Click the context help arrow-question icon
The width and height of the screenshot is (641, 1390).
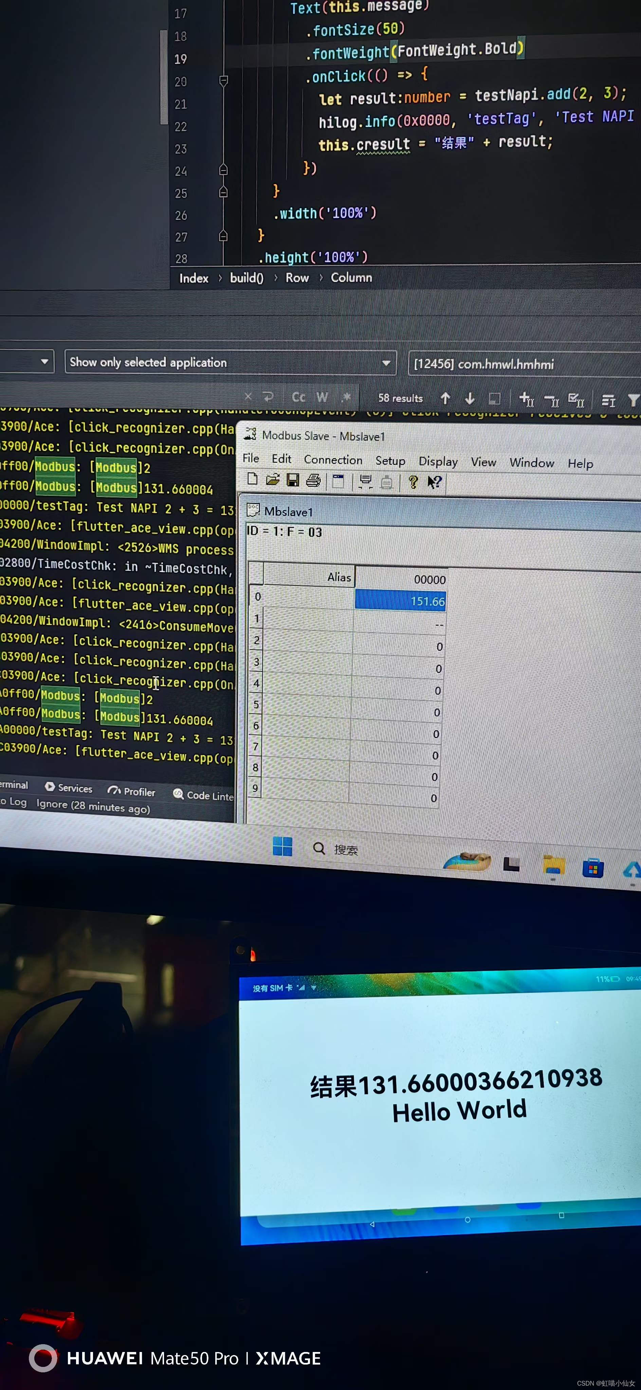[434, 482]
